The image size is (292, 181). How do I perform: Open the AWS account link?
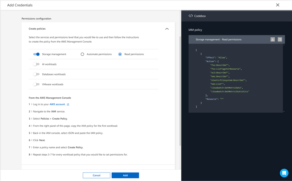pyautogui.click(x=57, y=104)
